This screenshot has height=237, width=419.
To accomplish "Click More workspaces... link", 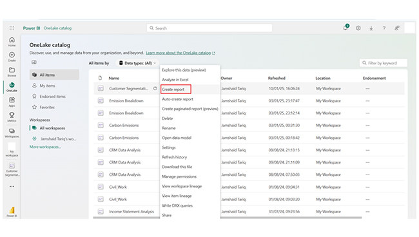I will [45, 147].
